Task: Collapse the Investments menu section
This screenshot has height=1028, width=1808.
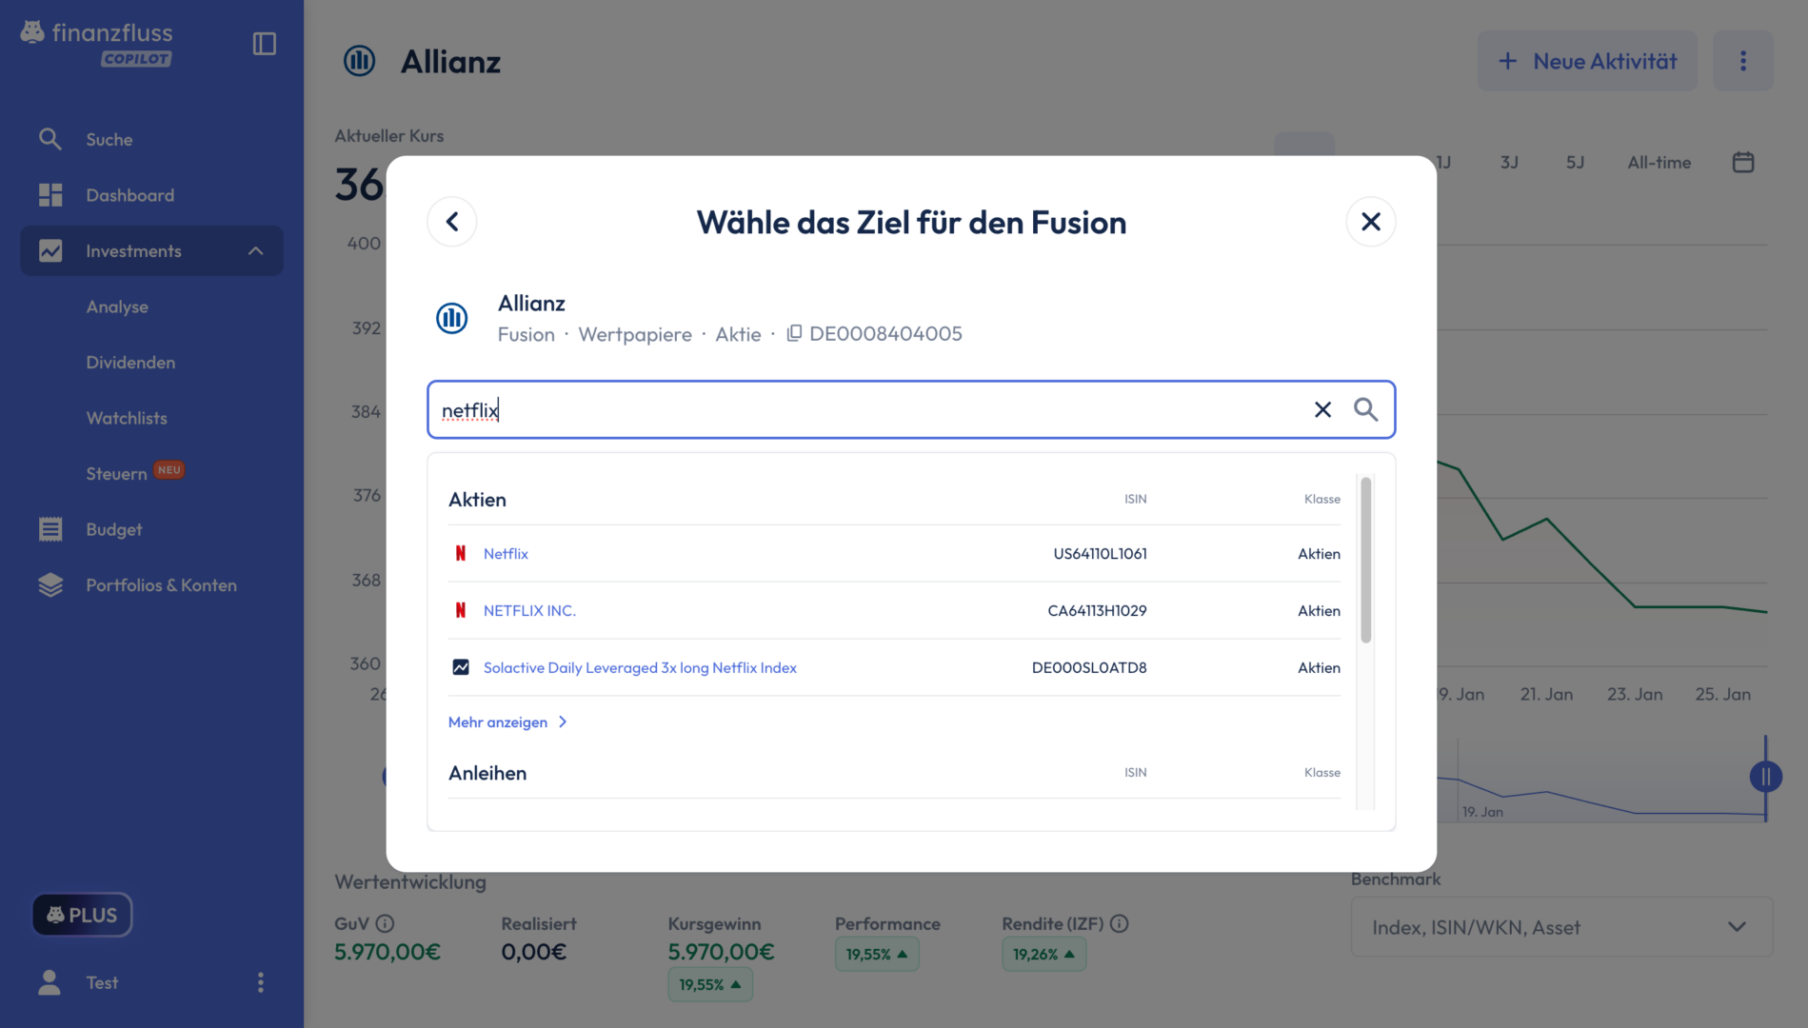Action: [255, 251]
